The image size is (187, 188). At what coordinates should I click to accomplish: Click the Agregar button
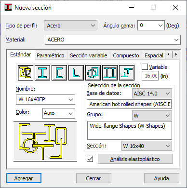click(x=24, y=178)
